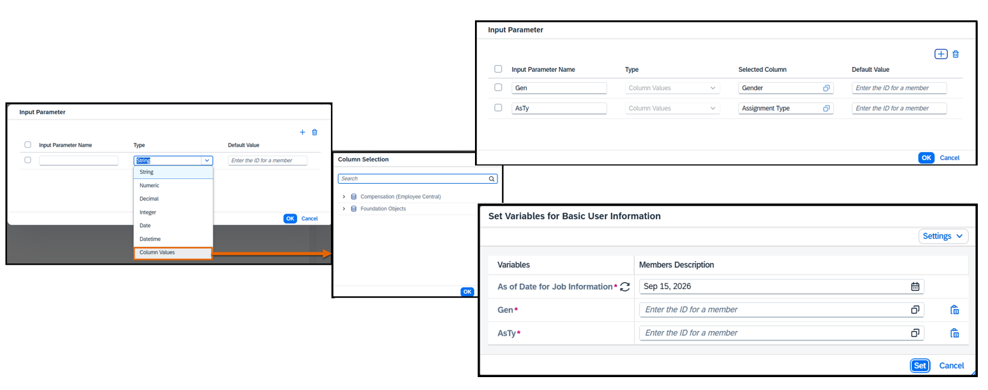This screenshot has width=988, height=390.
Task: Click Foundation Objects label
Action: pos(383,209)
